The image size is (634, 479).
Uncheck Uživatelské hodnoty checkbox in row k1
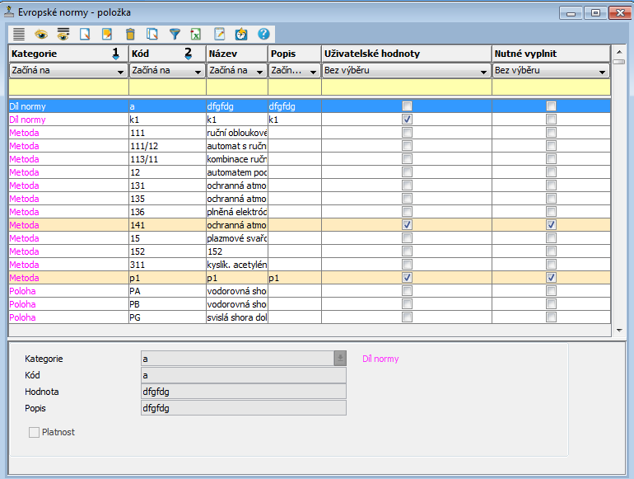pyautogui.click(x=407, y=120)
